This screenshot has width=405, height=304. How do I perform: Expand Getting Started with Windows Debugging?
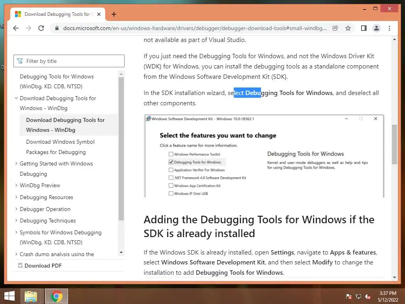(16, 163)
